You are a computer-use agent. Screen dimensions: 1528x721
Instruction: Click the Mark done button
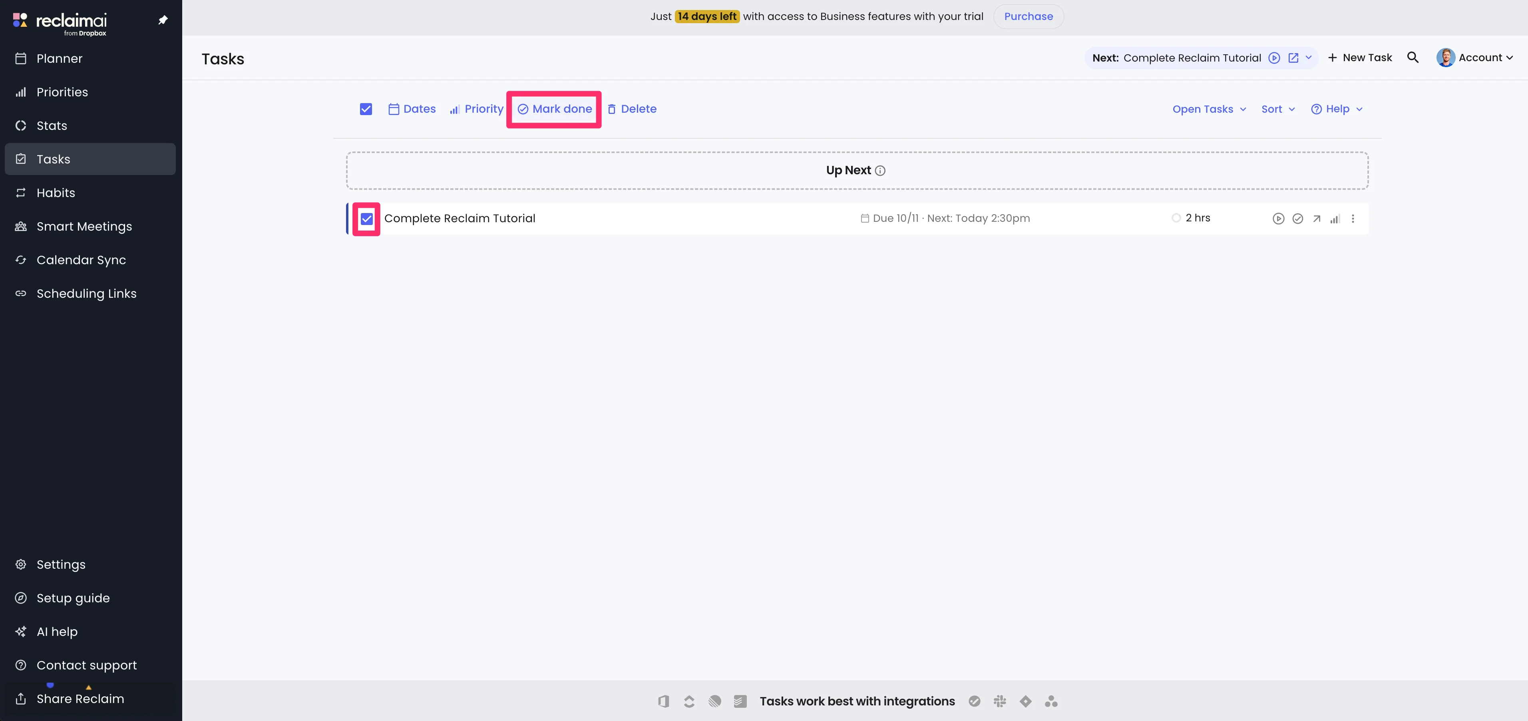pos(554,109)
